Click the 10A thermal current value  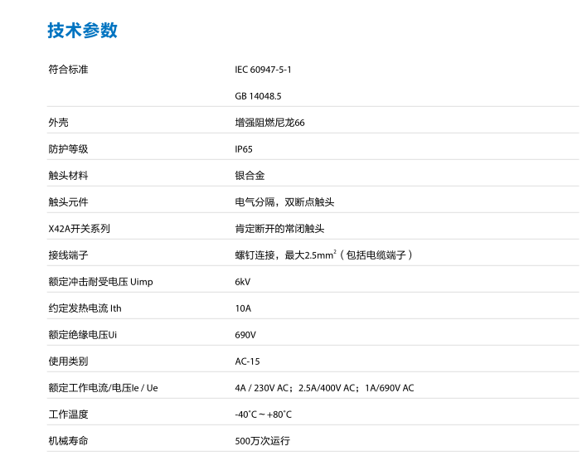coord(243,308)
